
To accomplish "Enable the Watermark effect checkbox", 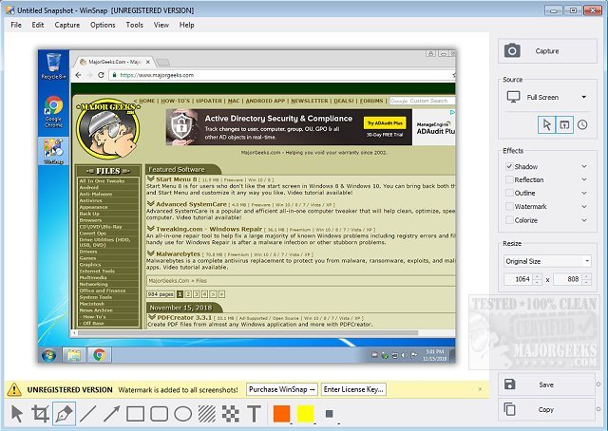I will click(508, 206).
